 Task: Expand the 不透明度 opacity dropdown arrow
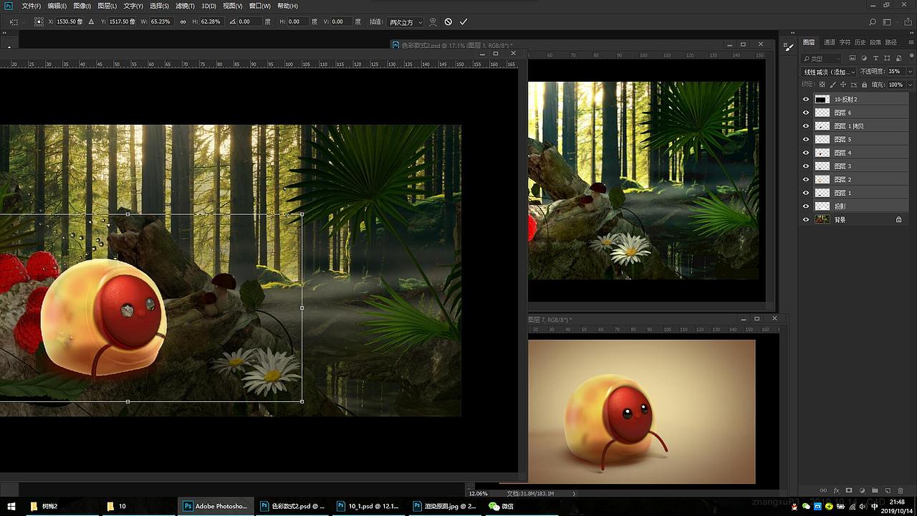(910, 72)
